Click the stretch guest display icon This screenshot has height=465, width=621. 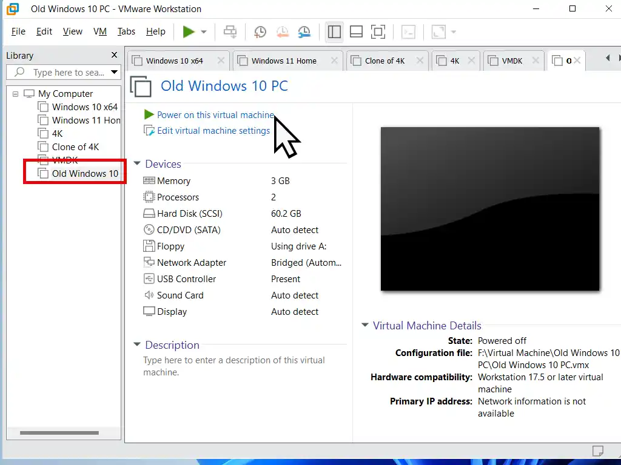pos(438,31)
